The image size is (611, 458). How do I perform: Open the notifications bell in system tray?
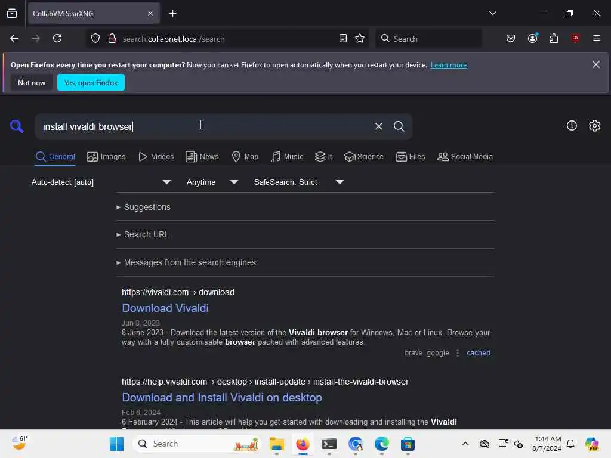570,444
